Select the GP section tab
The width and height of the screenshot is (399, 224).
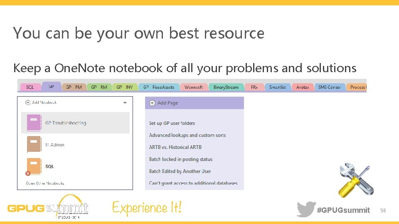pos(52,87)
